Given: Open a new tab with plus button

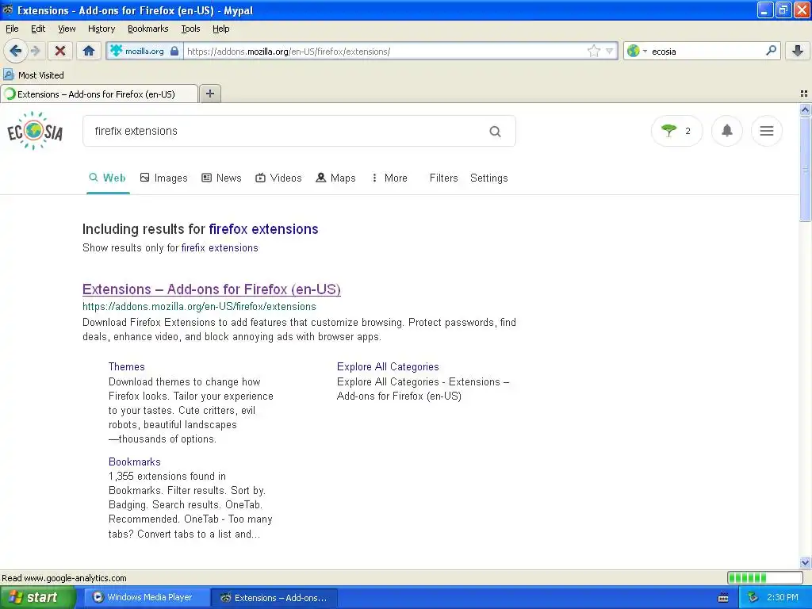Looking at the screenshot, I should click(x=209, y=94).
